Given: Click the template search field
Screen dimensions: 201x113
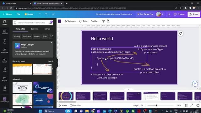Looking at the screenshot, I should 33,23.
